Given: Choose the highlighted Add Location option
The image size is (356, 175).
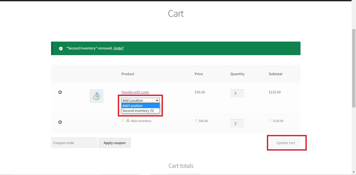Looking at the screenshot, I should [x=140, y=106].
